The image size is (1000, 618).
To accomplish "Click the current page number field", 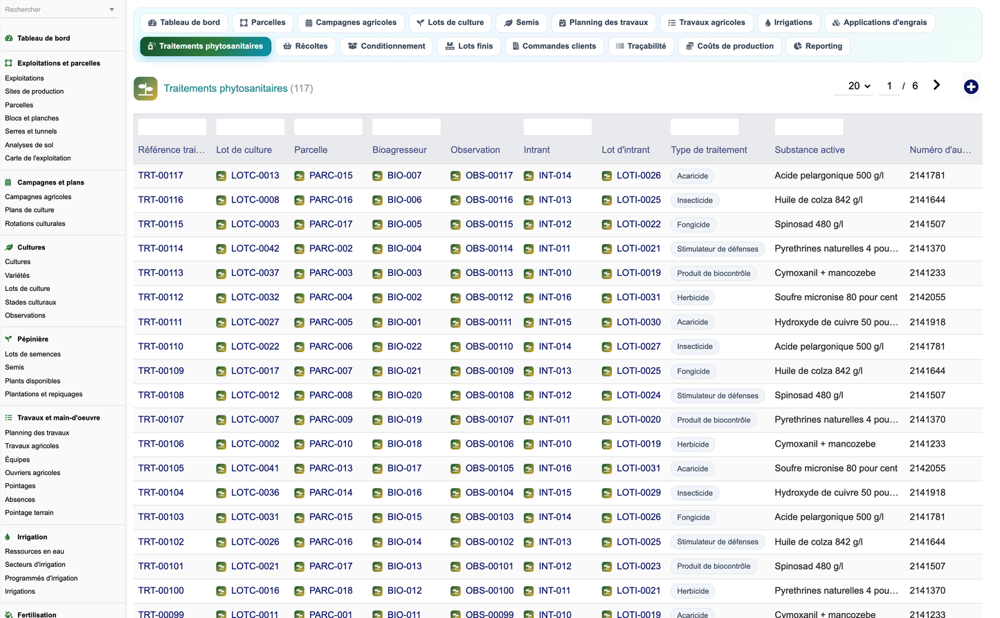I will pyautogui.click(x=889, y=86).
